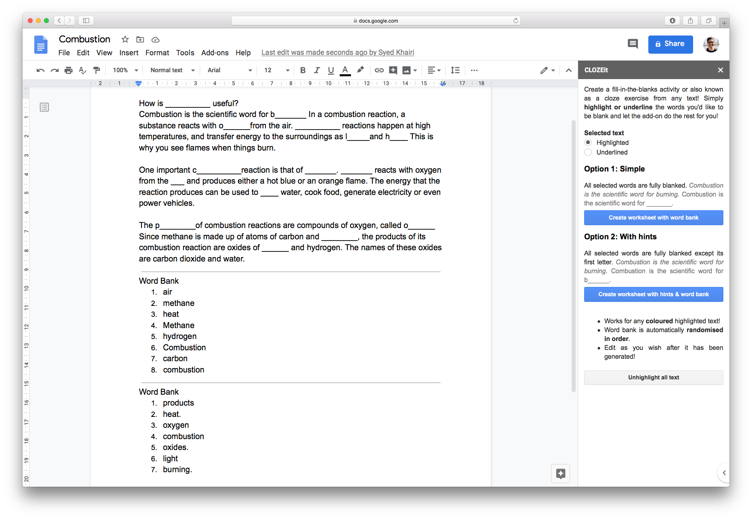Insert a link with the chain icon

coord(379,70)
